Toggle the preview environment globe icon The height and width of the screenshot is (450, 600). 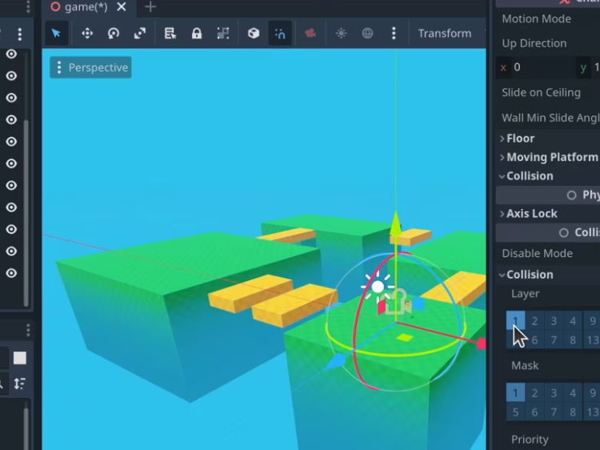point(367,34)
